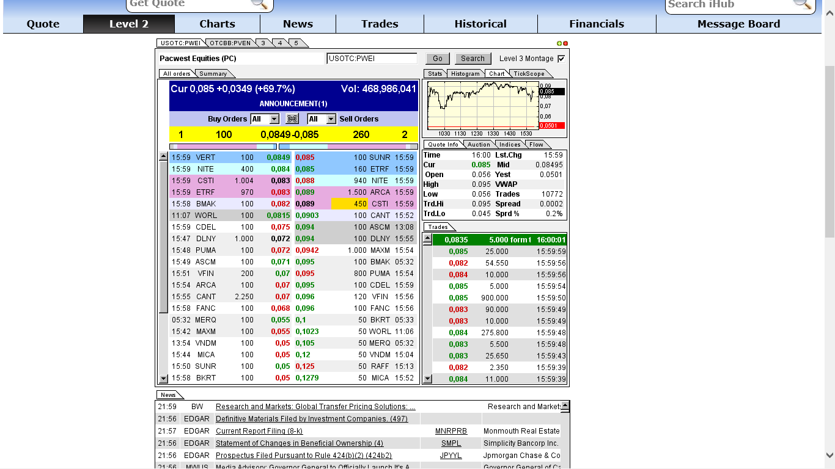Click the sell-side depth bar
Viewport: 835px width, 469px height.
point(348,147)
